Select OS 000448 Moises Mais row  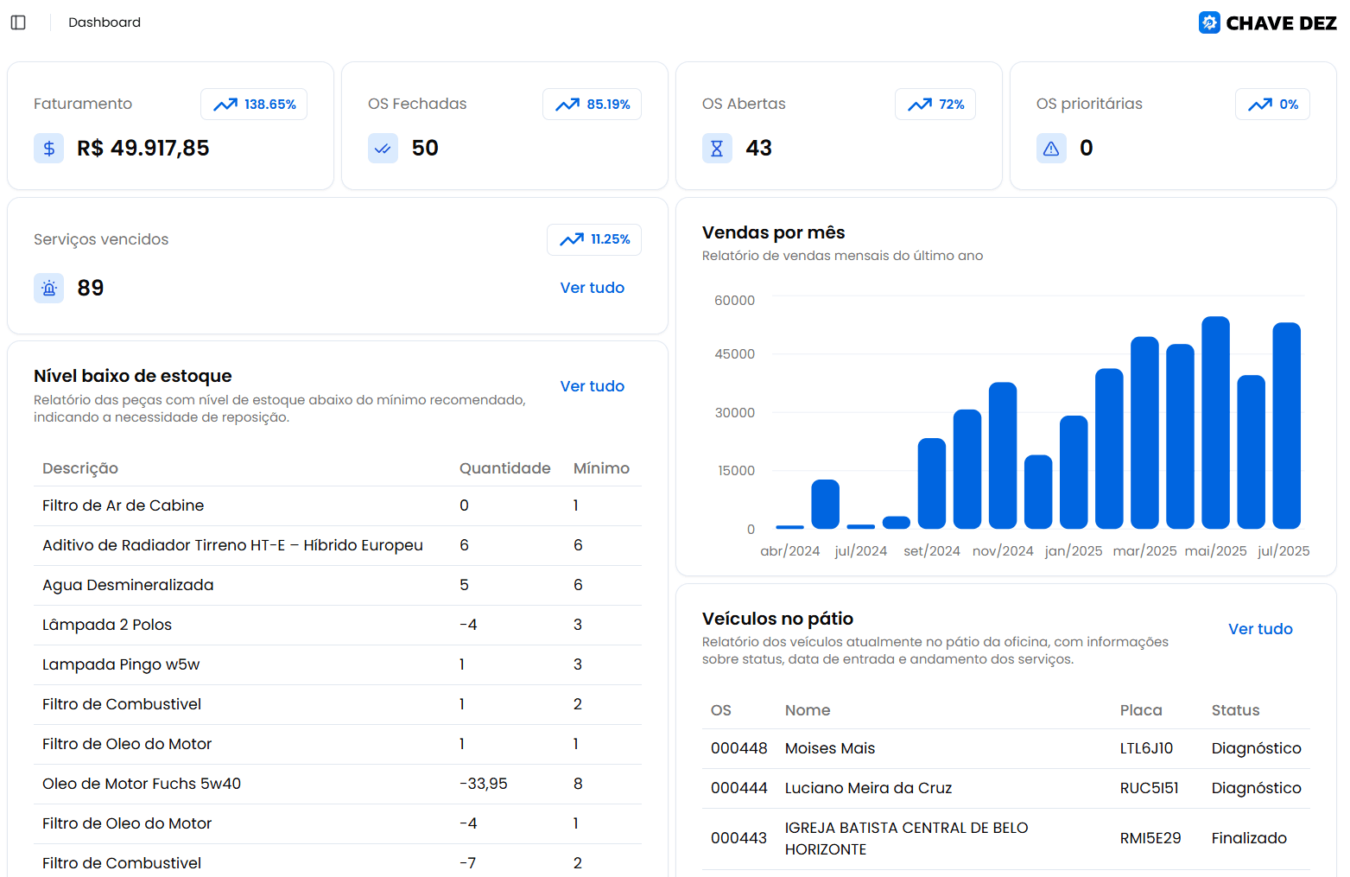coord(1005,748)
